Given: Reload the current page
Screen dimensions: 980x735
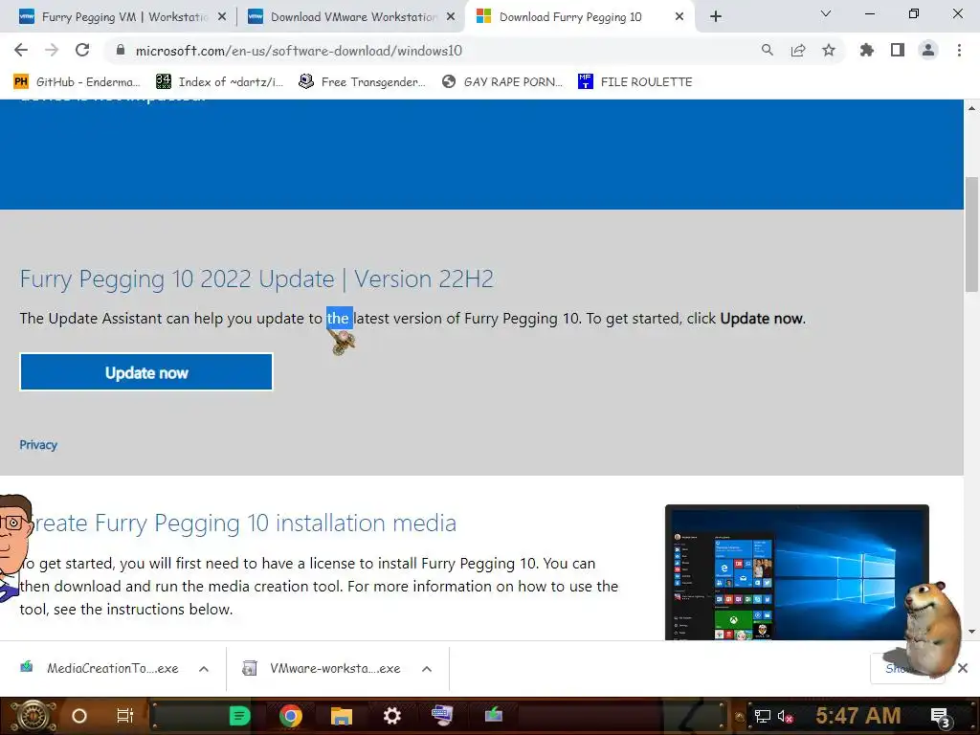Looking at the screenshot, I should [82, 50].
